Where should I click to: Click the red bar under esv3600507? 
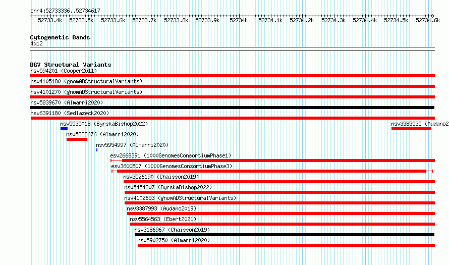click(x=271, y=171)
